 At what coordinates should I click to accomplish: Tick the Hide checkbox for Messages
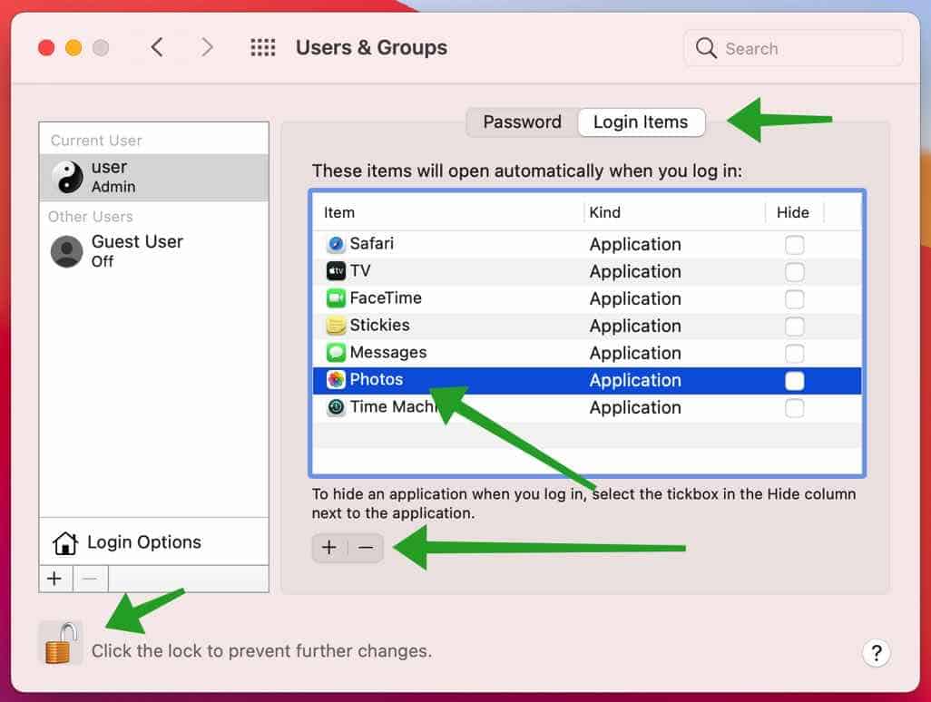click(x=795, y=354)
